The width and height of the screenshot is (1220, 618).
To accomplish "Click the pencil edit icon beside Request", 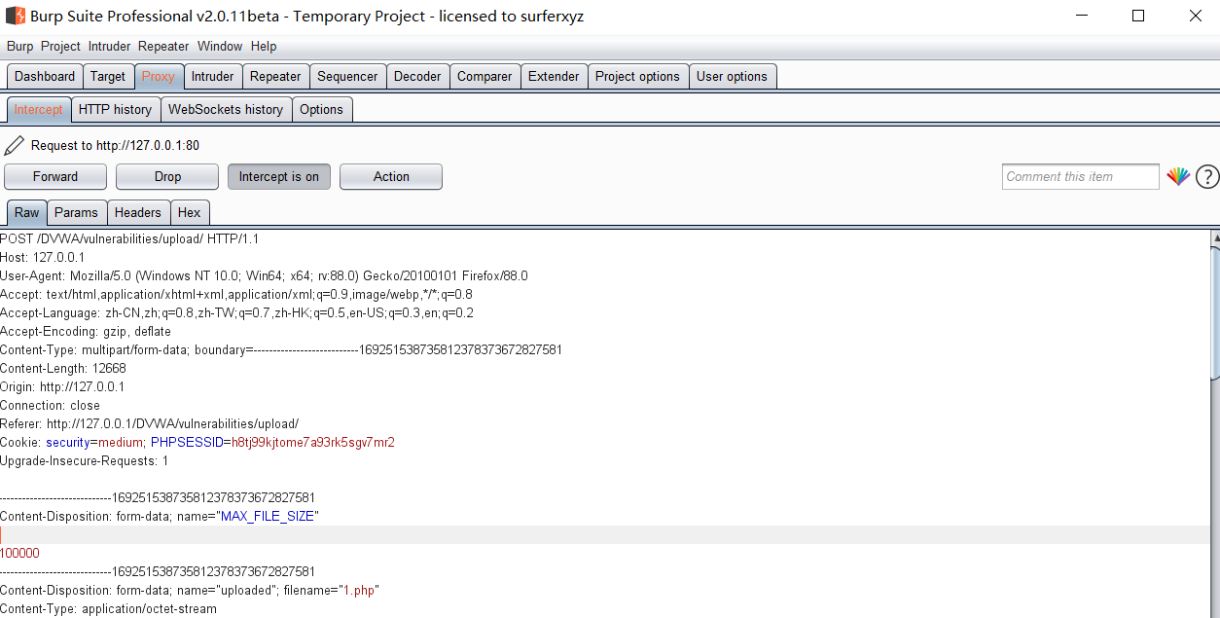I will [14, 146].
